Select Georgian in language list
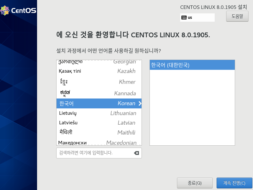The width and height of the screenshot is (253, 190). point(99,62)
